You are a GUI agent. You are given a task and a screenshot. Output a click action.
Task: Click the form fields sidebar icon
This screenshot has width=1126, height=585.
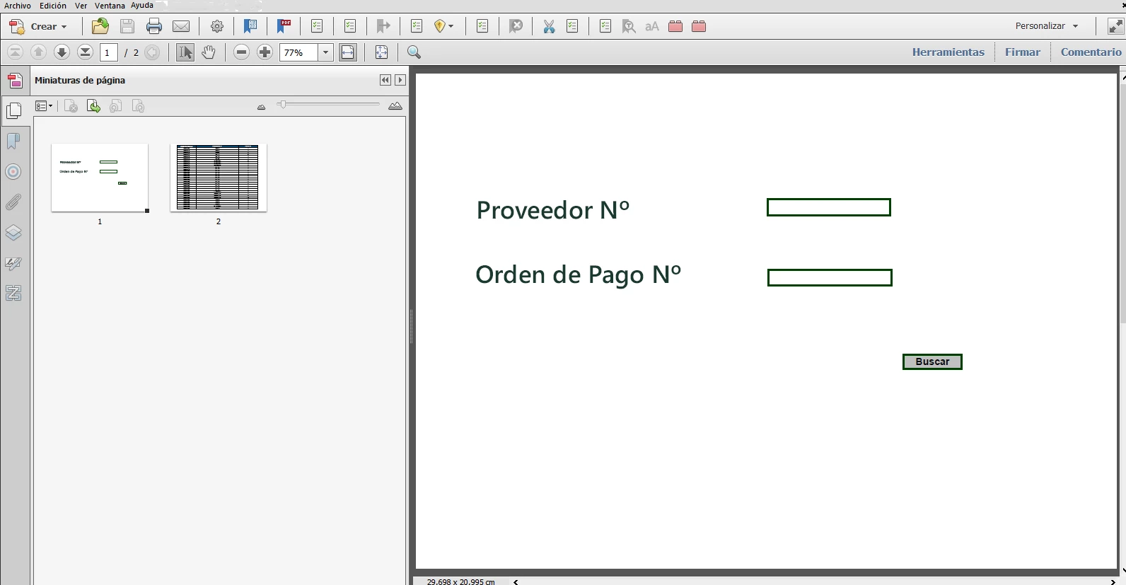coord(15,81)
